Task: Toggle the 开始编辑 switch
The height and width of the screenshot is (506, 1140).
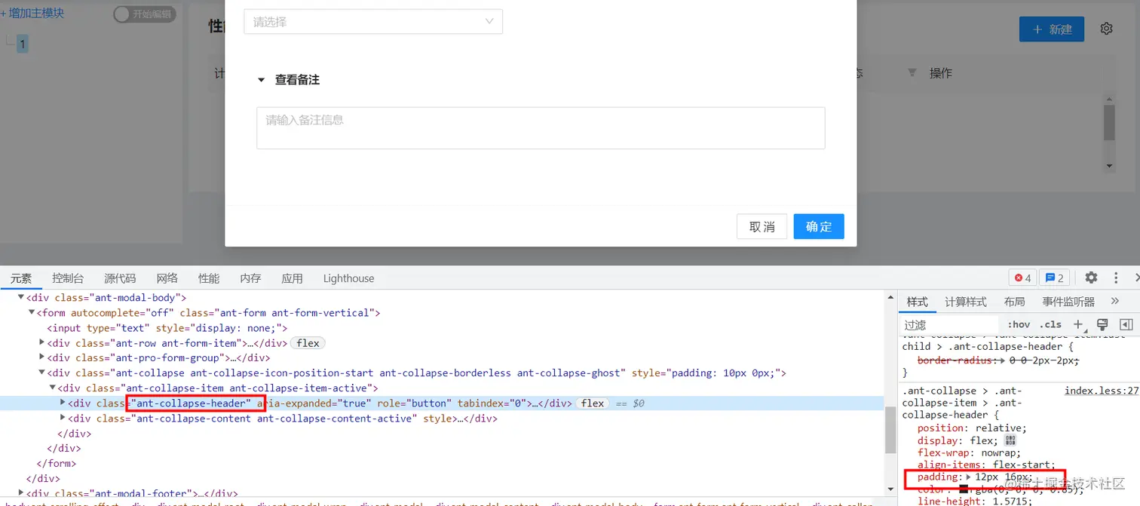Action: point(145,14)
